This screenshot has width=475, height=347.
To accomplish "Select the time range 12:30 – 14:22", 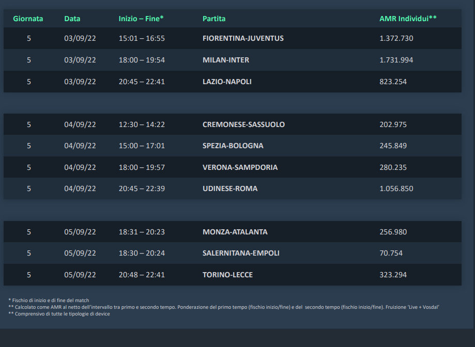I will click(x=142, y=124).
